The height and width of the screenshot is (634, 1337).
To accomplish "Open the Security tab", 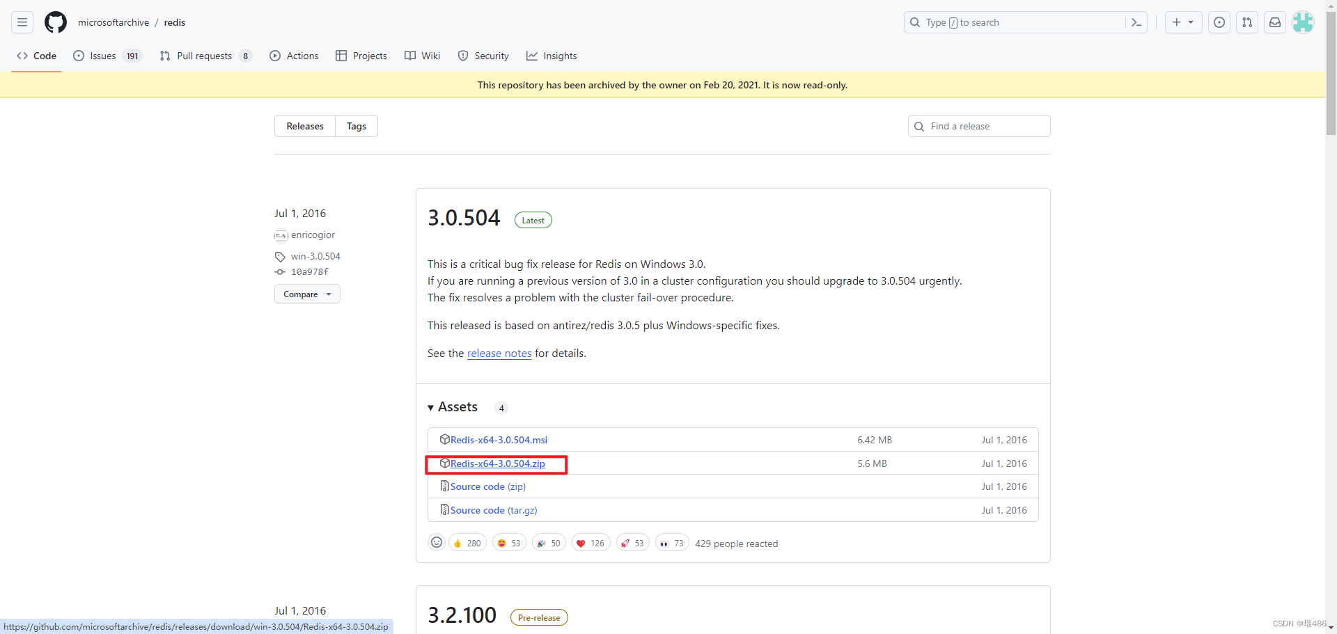I will click(x=483, y=56).
